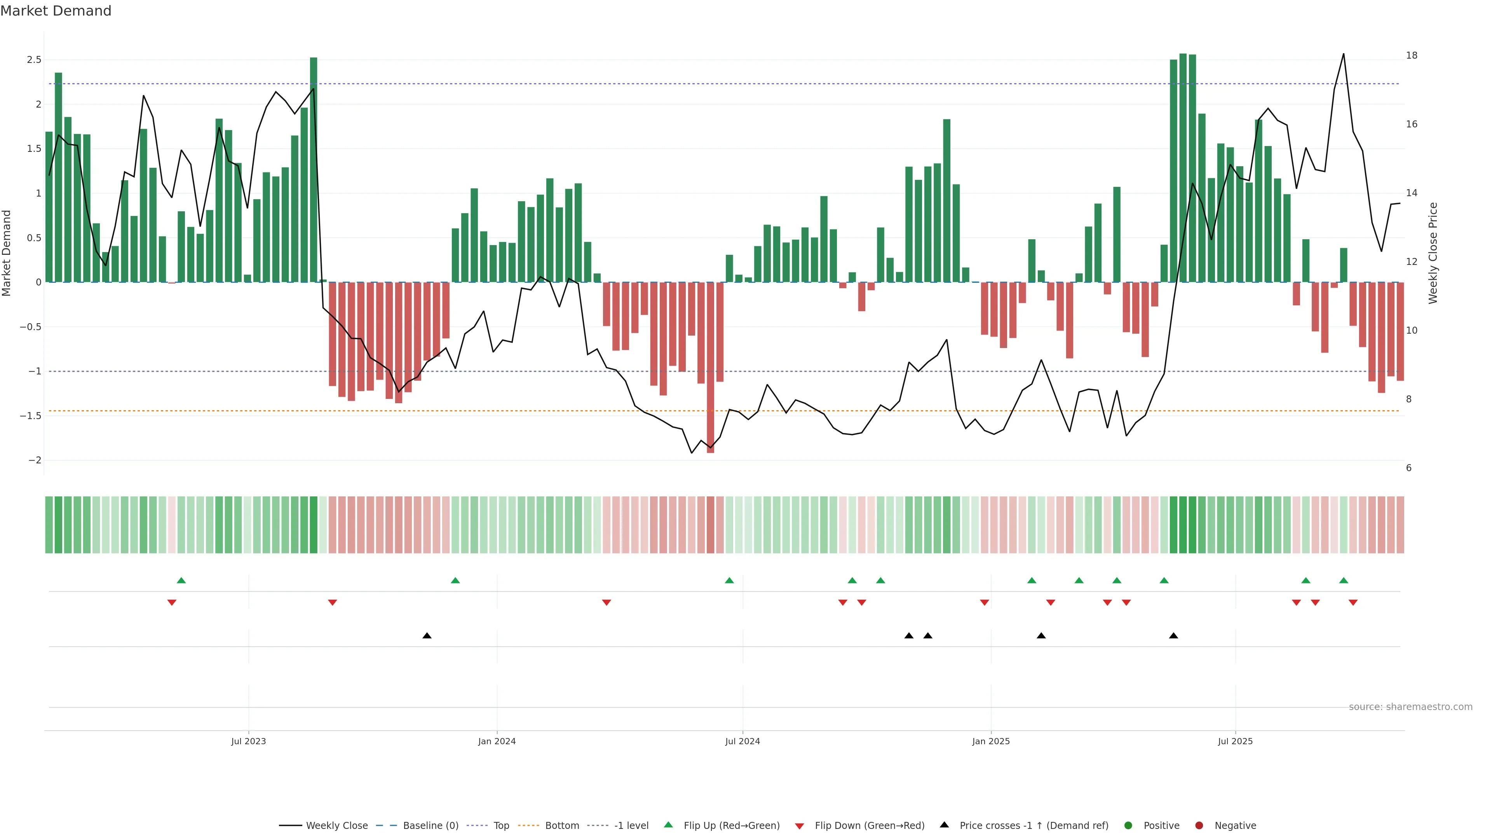Toggle the Baseline (0) legend entry
Image resolution: width=1492 pixels, height=839 pixels.
coord(431,826)
